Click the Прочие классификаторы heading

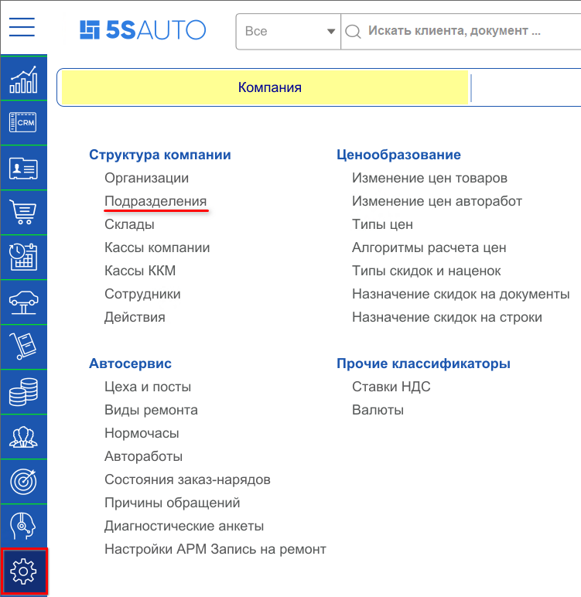pyautogui.click(x=424, y=363)
